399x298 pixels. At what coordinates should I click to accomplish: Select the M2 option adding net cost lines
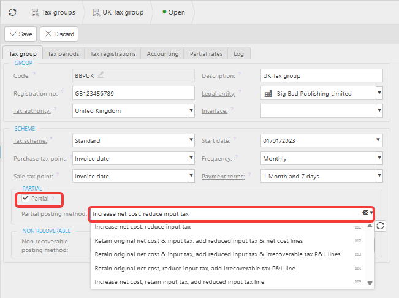point(228,241)
